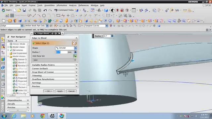The height and width of the screenshot is (119, 212).
Task: Collapse the Edge to Blend section
Action: (x=55, y=38)
